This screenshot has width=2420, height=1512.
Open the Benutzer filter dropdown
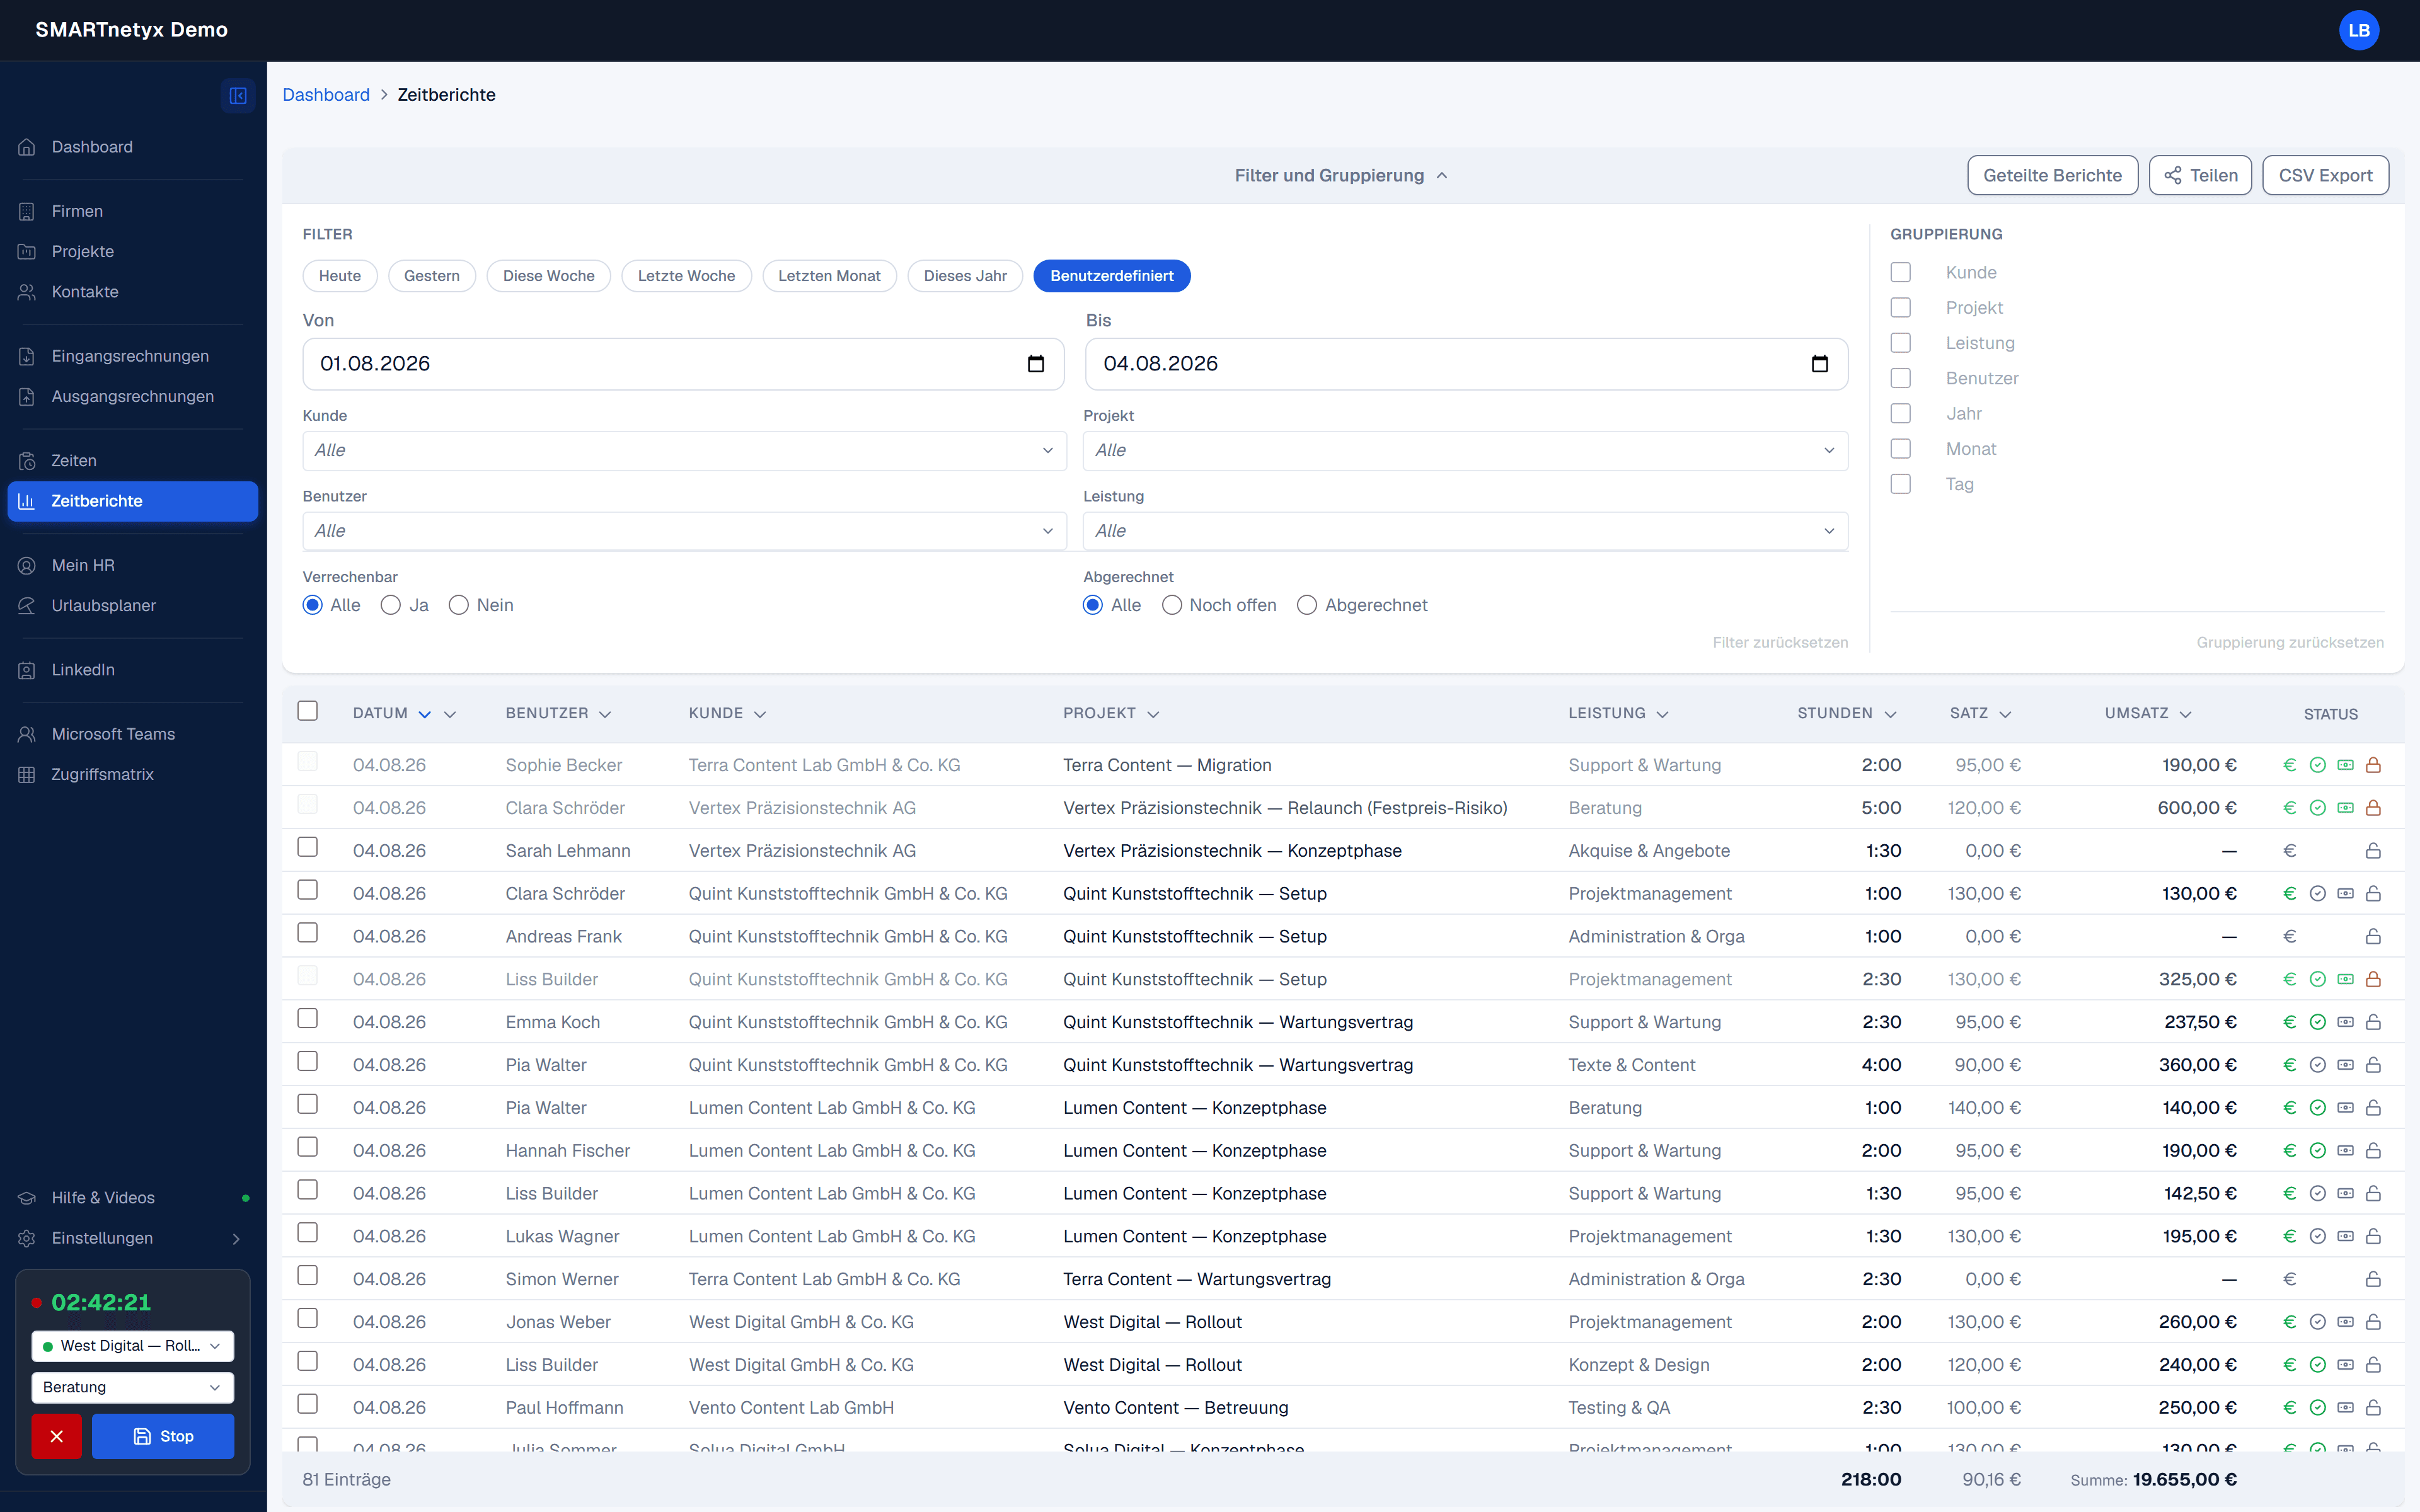684,531
